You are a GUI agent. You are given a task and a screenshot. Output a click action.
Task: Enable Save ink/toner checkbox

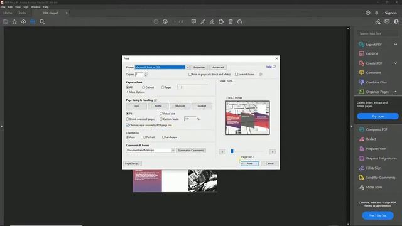[236, 74]
